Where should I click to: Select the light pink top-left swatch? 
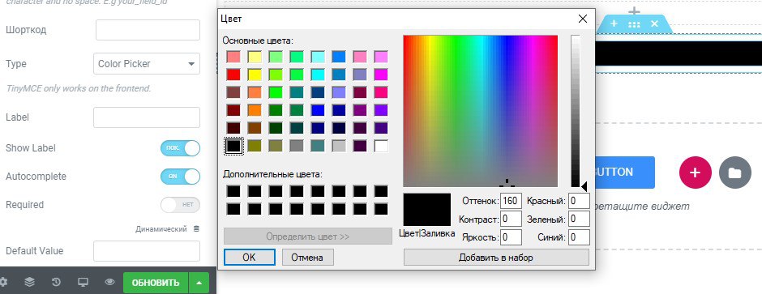(x=233, y=57)
